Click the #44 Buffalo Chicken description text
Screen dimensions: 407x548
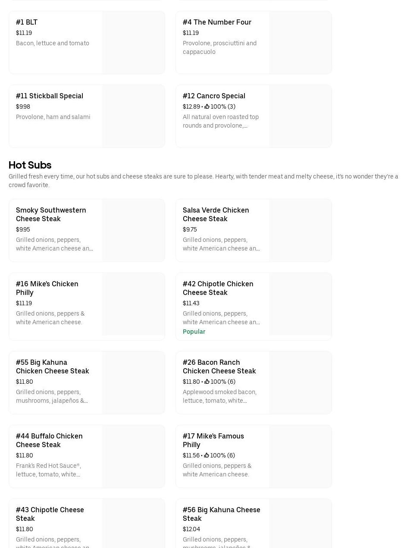coord(48,470)
